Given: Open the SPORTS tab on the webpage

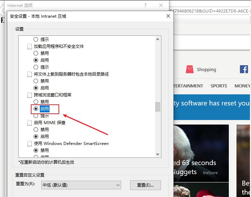Looking at the screenshot, I should (x=219, y=86).
